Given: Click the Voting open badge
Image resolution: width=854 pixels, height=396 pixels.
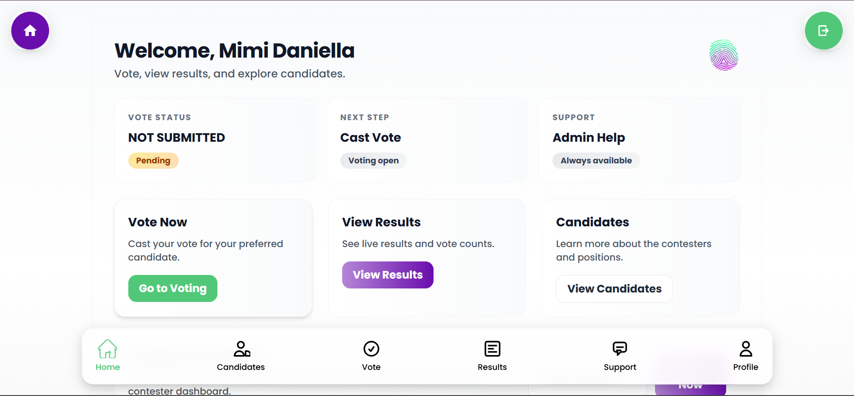Looking at the screenshot, I should pos(374,161).
